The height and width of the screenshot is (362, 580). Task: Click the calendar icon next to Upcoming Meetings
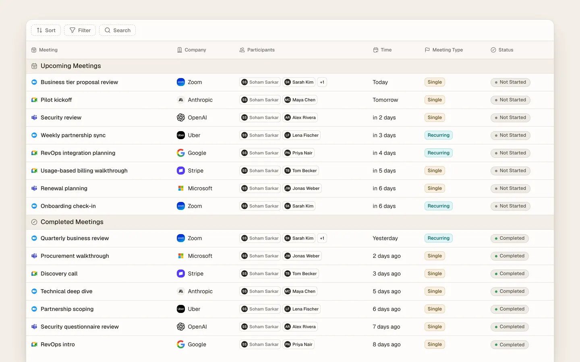click(x=34, y=66)
